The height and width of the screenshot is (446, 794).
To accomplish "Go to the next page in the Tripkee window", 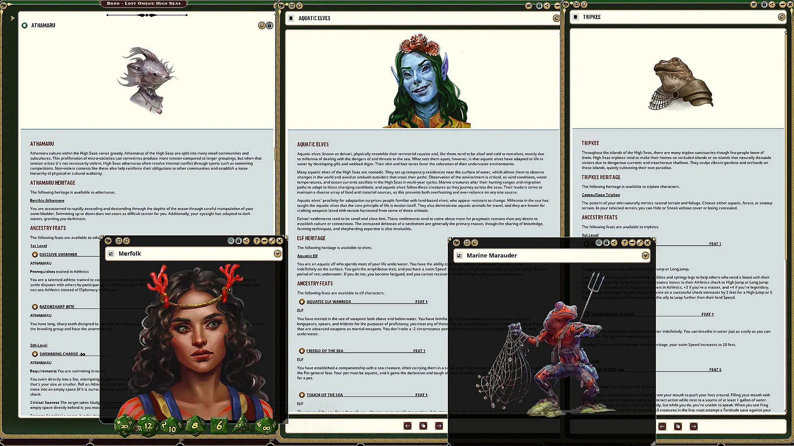I will (694, 427).
